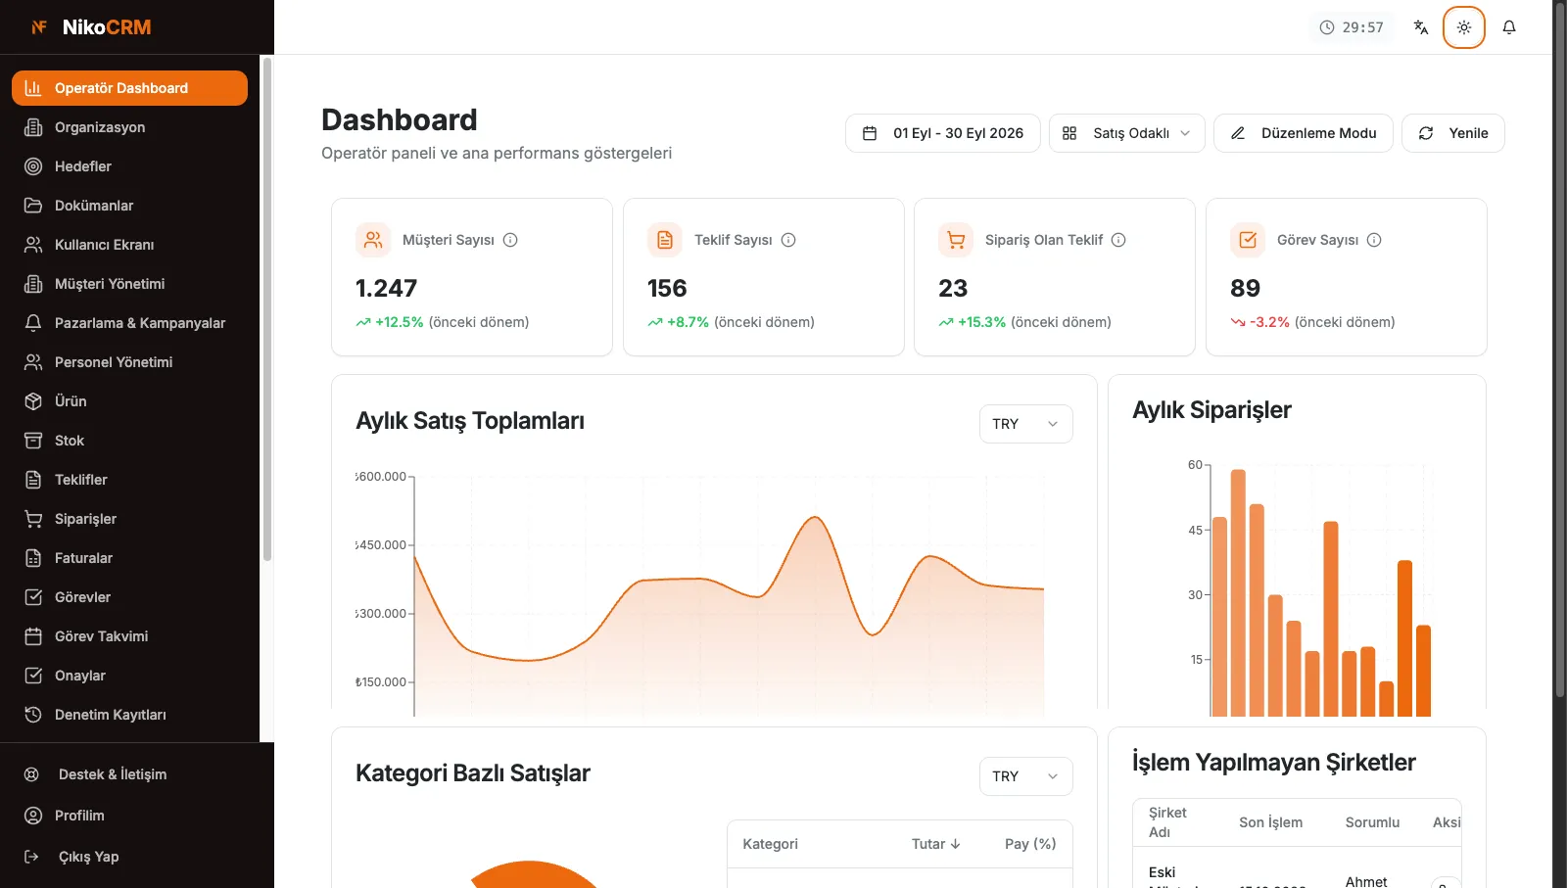Viewport: 1567px width, 888px height.
Task: Open the language translation icon
Action: coord(1421,27)
